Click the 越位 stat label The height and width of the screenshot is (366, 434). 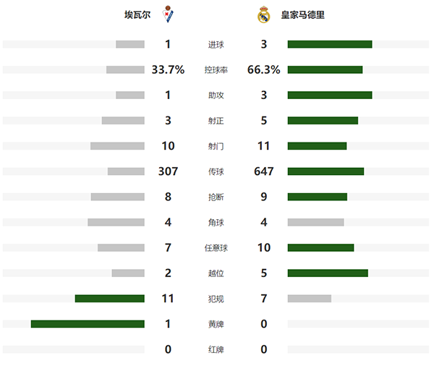point(216,273)
